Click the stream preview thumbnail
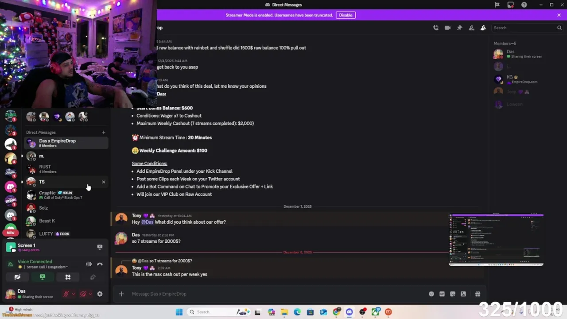This screenshot has width=567, height=319. point(496,240)
